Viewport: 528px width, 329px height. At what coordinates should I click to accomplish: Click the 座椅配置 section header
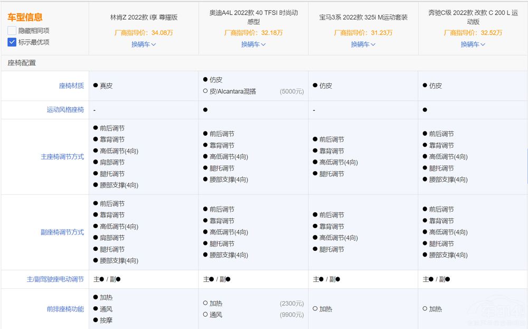pyautogui.click(x=22, y=63)
